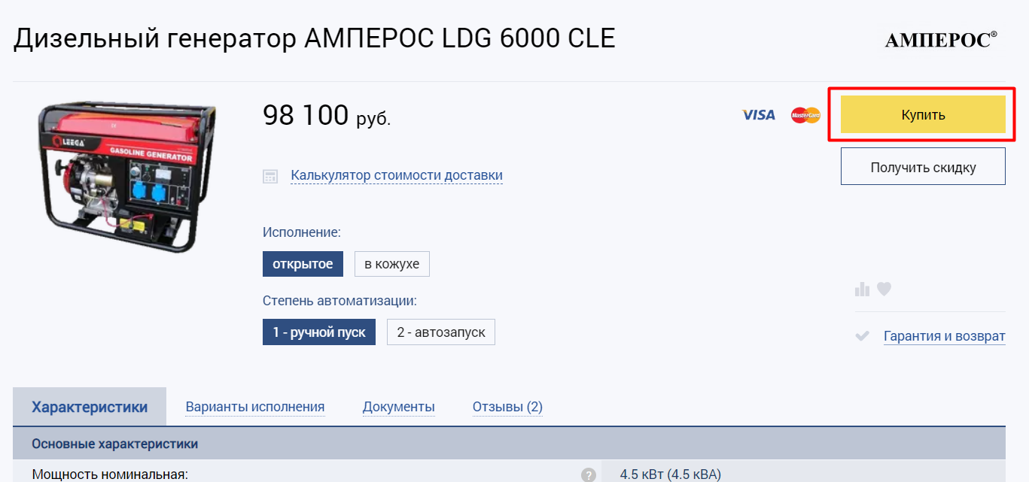Click the Visa payment logo
Screen dimensions: 1029x482
[x=758, y=115]
